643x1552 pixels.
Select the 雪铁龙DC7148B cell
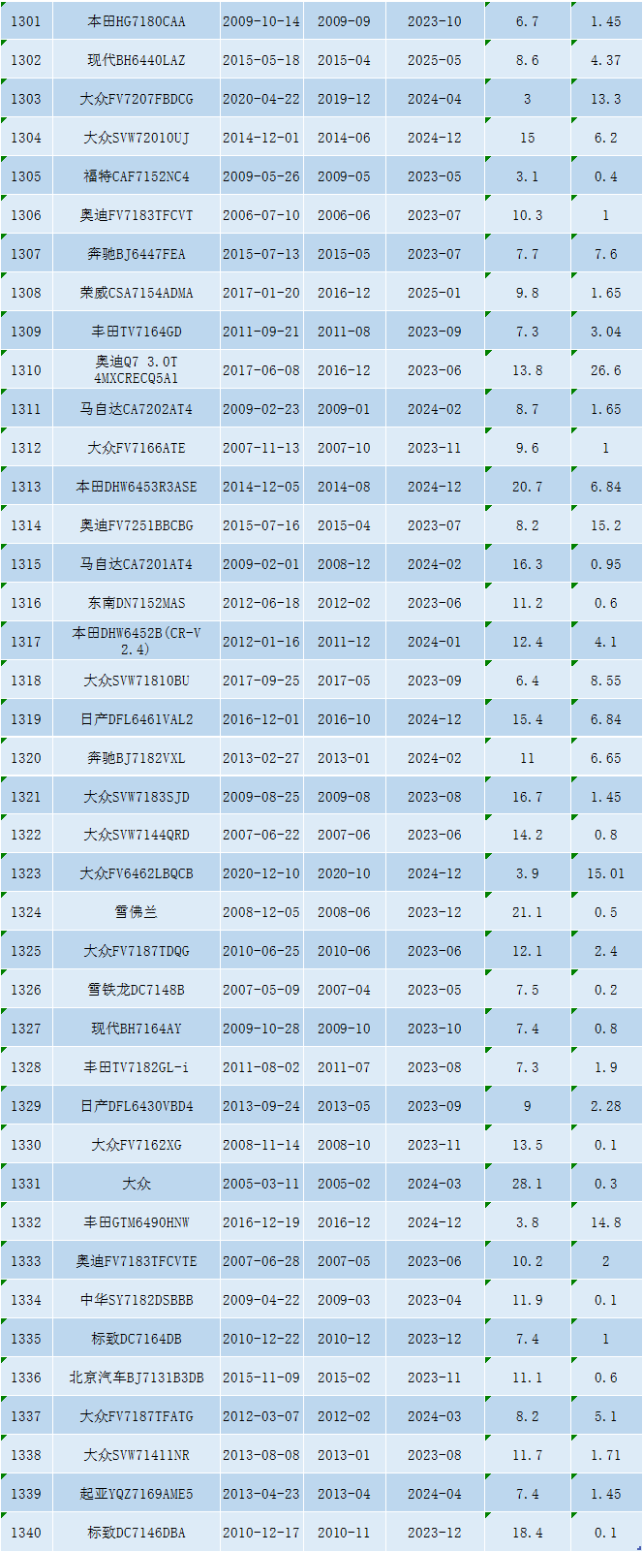[x=137, y=990]
